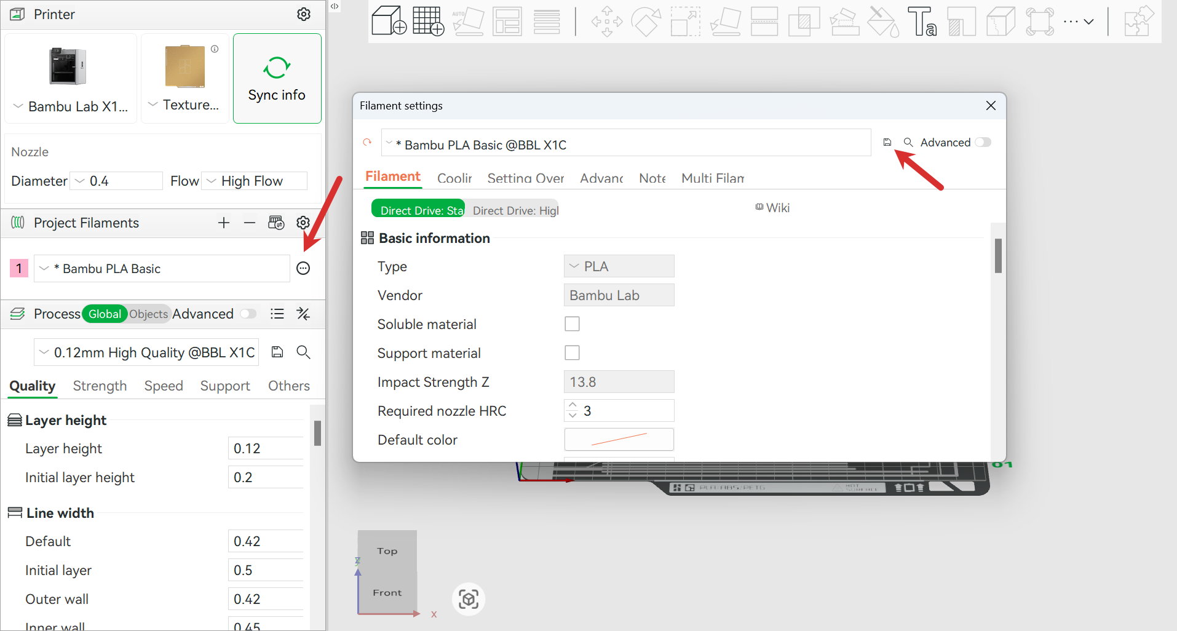Click the assemble view icon below the plate

point(469,599)
